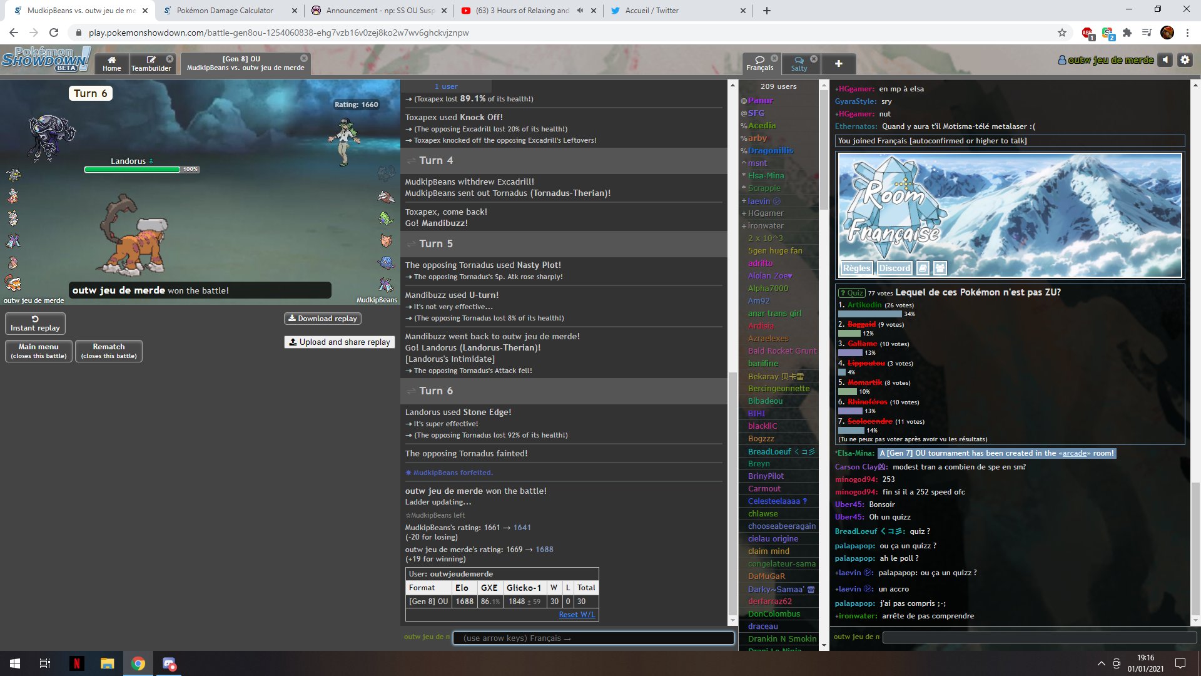The height and width of the screenshot is (676, 1201).
Task: Show hidden system tray icons chevron
Action: coord(1101,663)
